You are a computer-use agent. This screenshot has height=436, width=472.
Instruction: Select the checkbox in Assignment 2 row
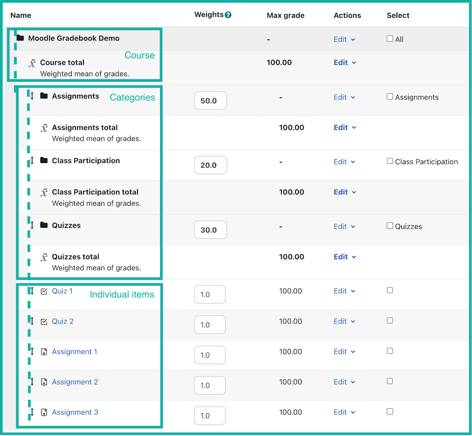390,381
